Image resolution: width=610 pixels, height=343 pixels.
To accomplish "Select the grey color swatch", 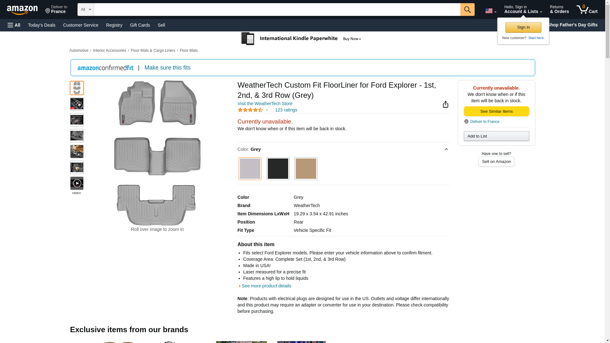I will click(250, 169).
